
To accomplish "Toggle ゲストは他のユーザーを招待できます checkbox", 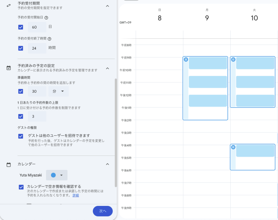I will point(21,136).
